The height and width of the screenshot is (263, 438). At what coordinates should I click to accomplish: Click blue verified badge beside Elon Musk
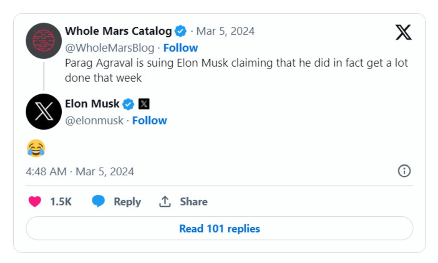pyautogui.click(x=128, y=104)
